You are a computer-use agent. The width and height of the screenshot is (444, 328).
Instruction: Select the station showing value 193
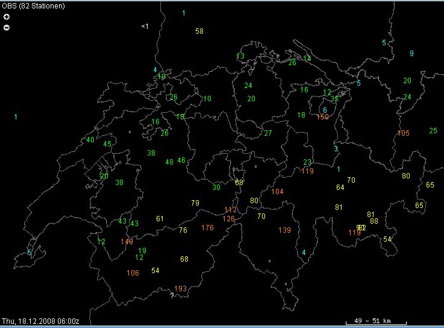[181, 289]
